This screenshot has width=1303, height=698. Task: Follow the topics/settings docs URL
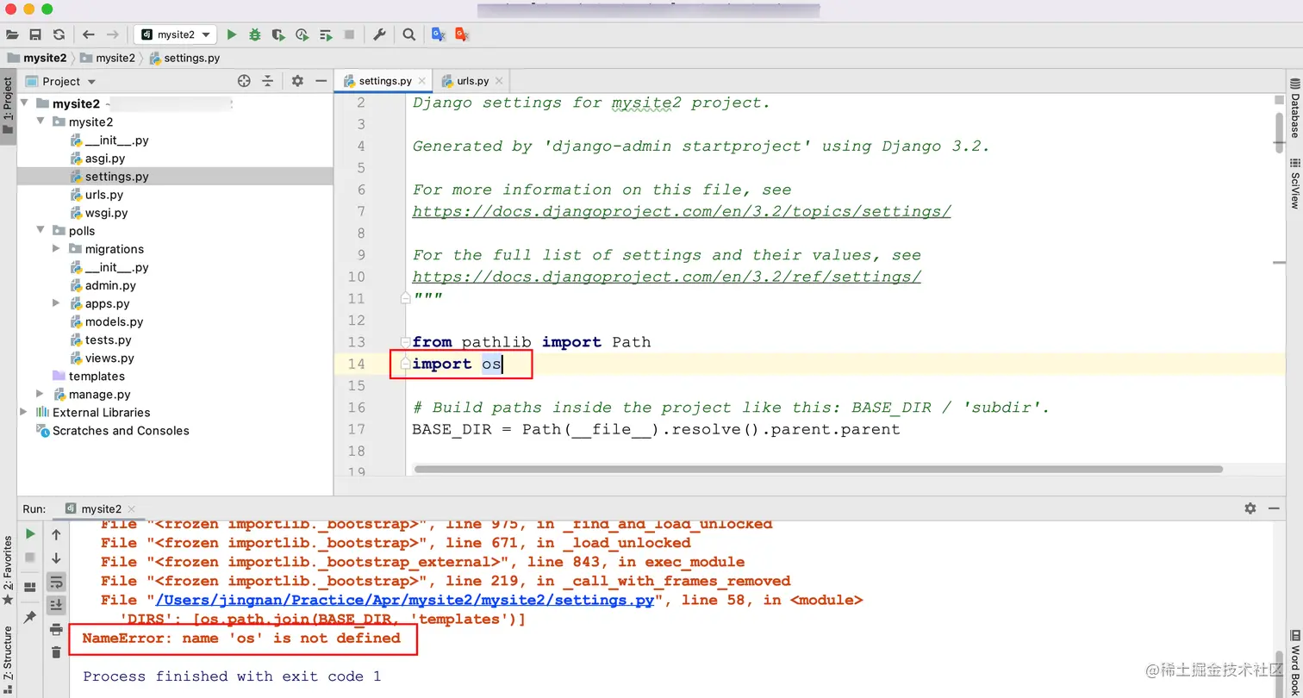click(682, 211)
